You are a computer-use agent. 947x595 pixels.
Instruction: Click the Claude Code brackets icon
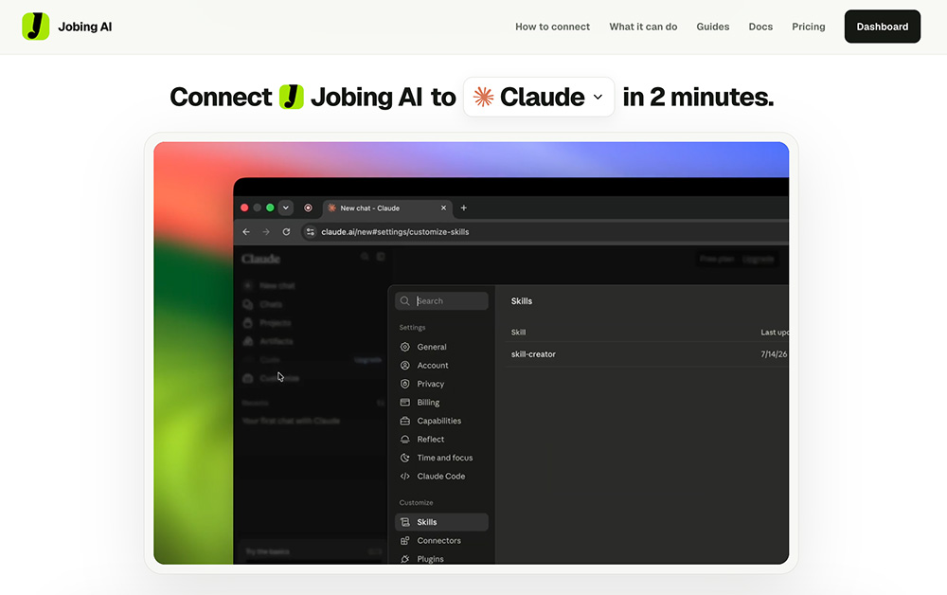tap(405, 476)
